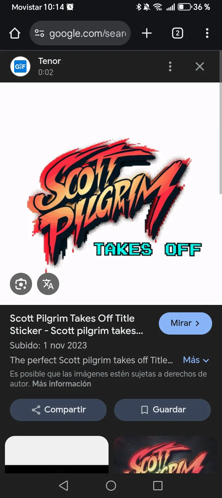Open the image options three-dot menu

point(170,66)
